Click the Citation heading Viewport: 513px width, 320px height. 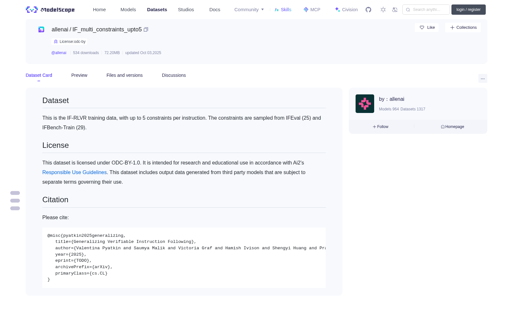tap(55, 200)
